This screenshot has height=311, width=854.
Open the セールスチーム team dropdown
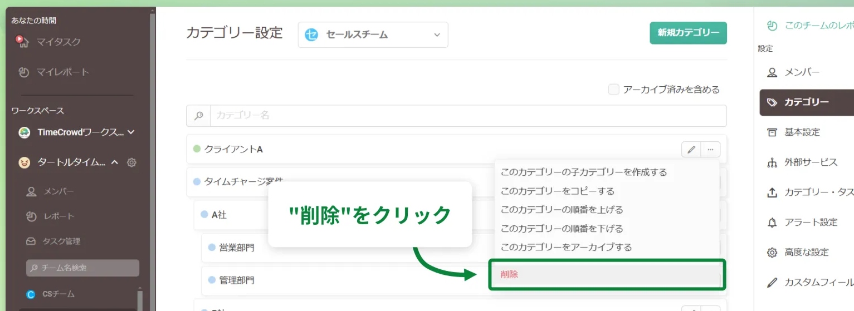[373, 34]
